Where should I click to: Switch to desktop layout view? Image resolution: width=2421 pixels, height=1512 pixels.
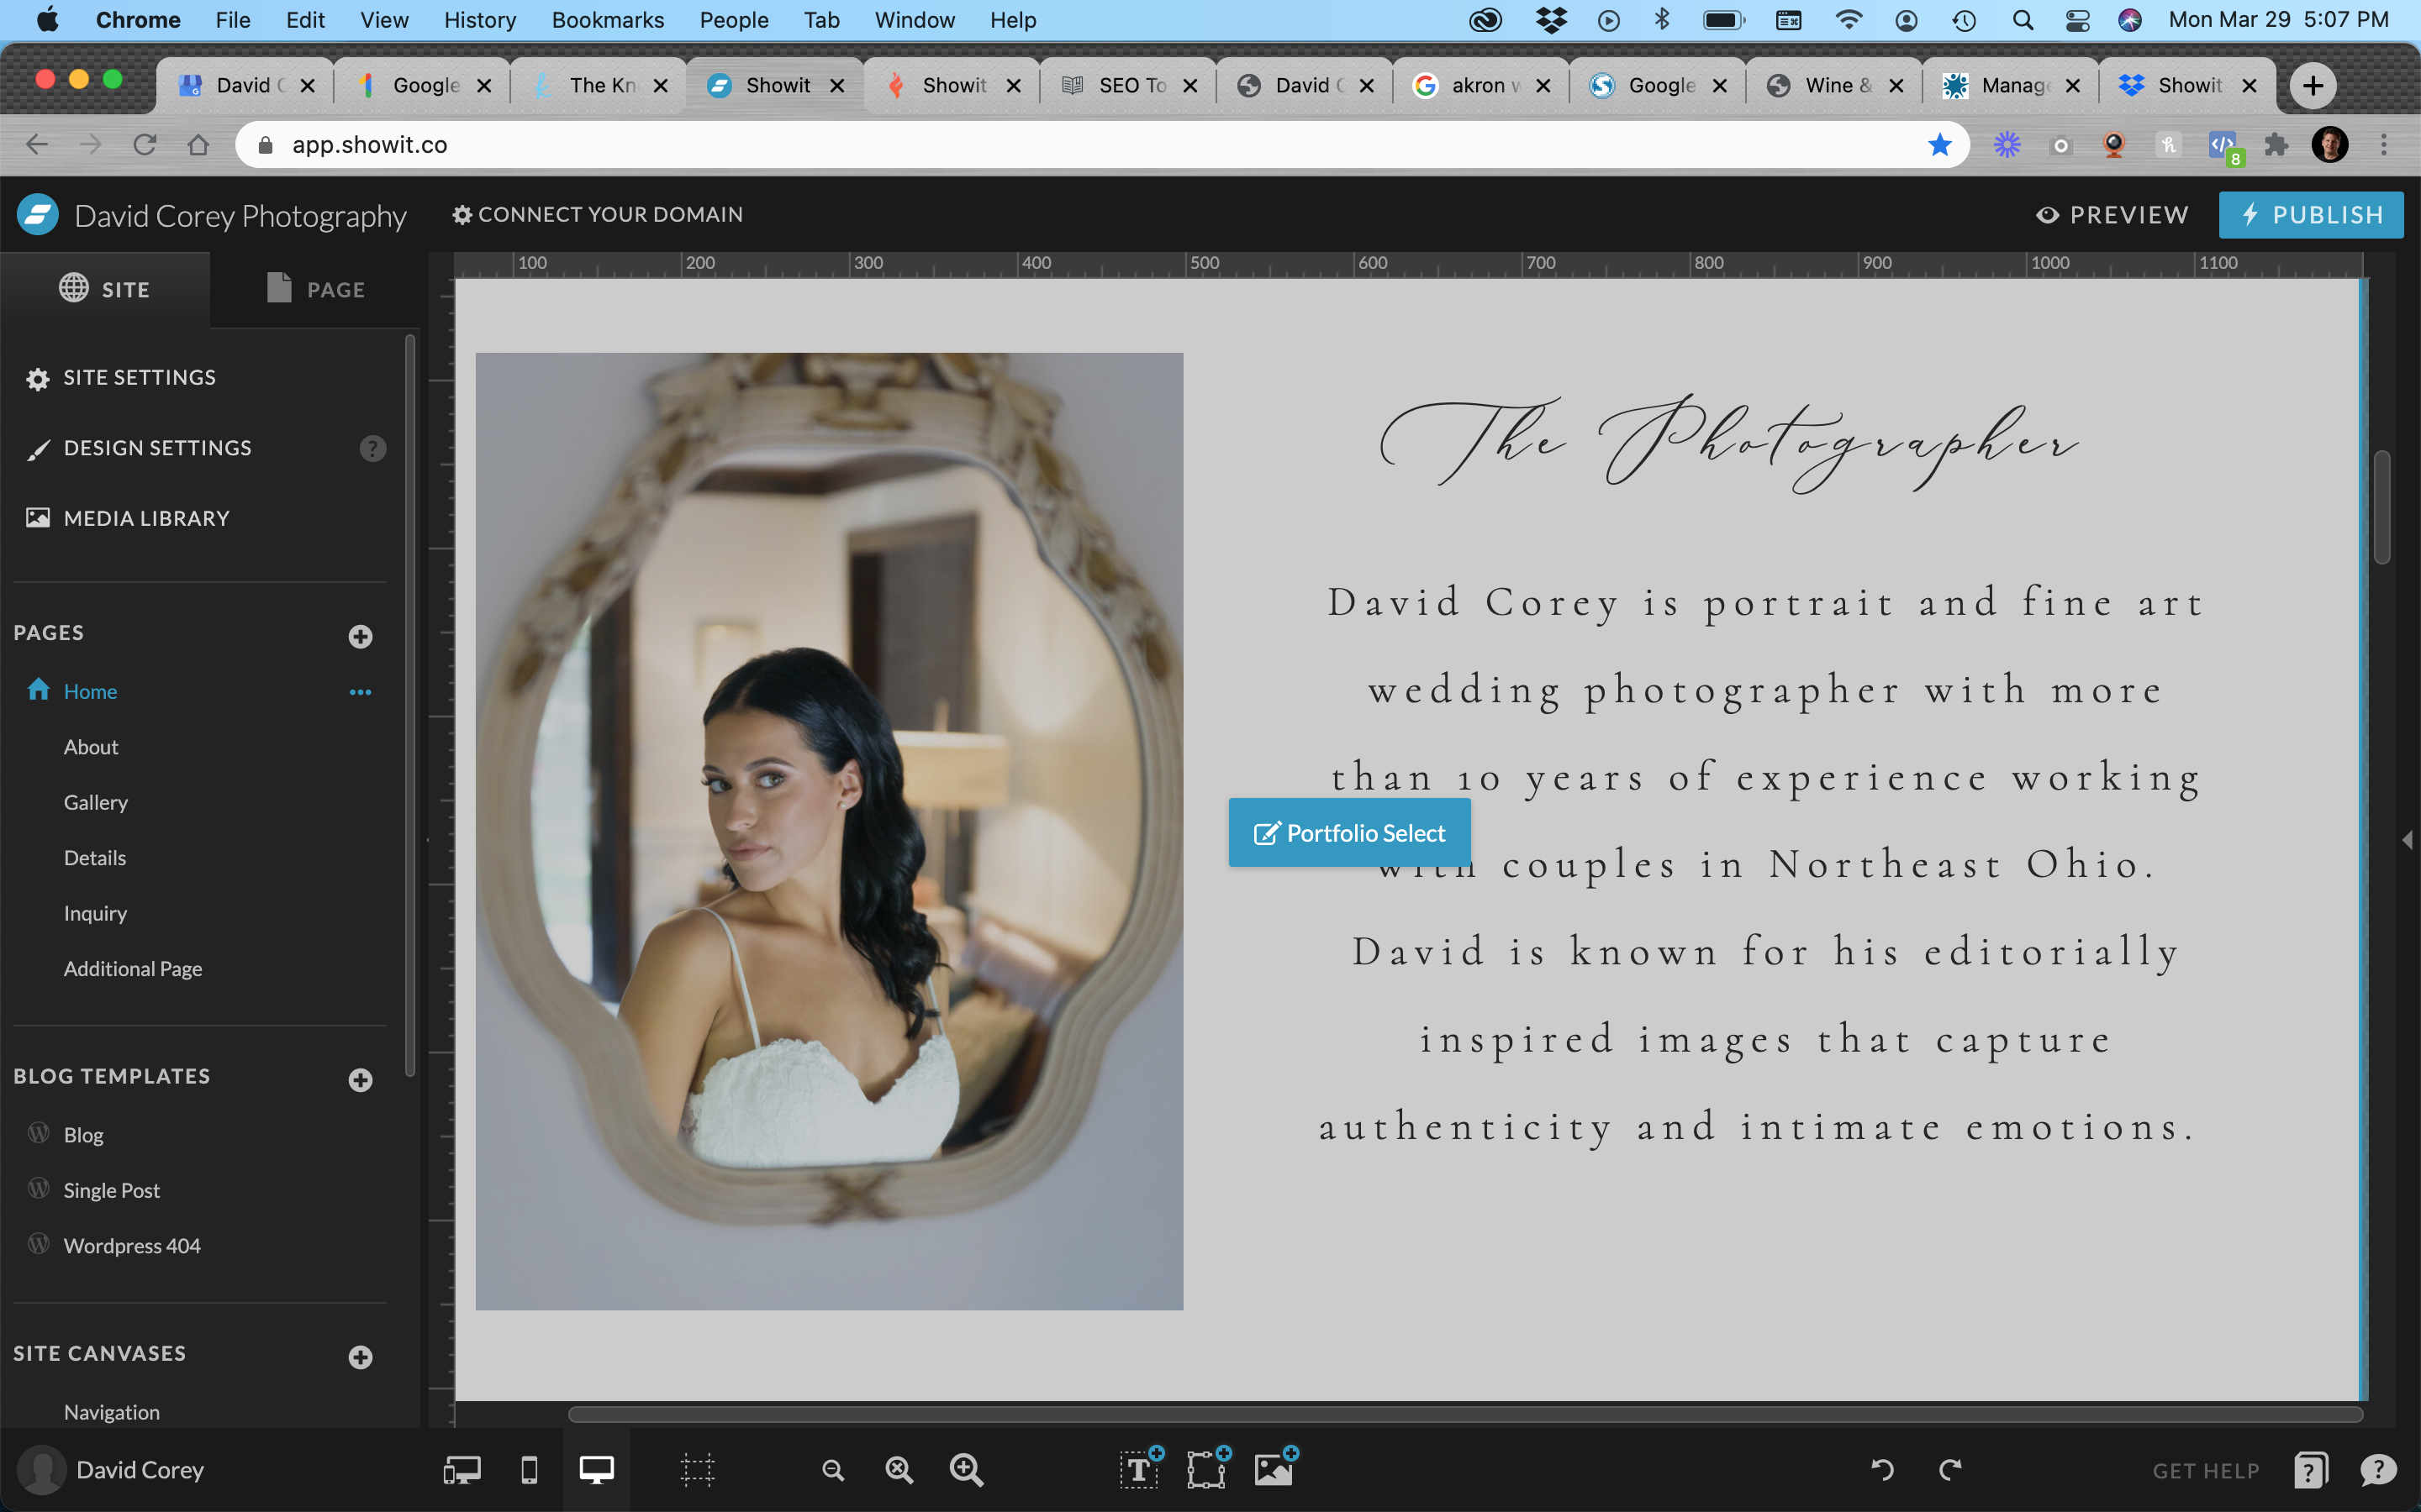596,1469
